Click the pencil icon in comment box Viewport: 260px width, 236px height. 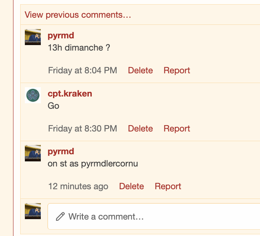[61, 217]
